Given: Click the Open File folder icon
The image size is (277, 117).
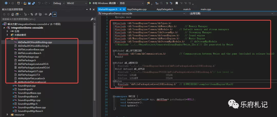Looking at the screenshot, I should click(x=25, y=3).
